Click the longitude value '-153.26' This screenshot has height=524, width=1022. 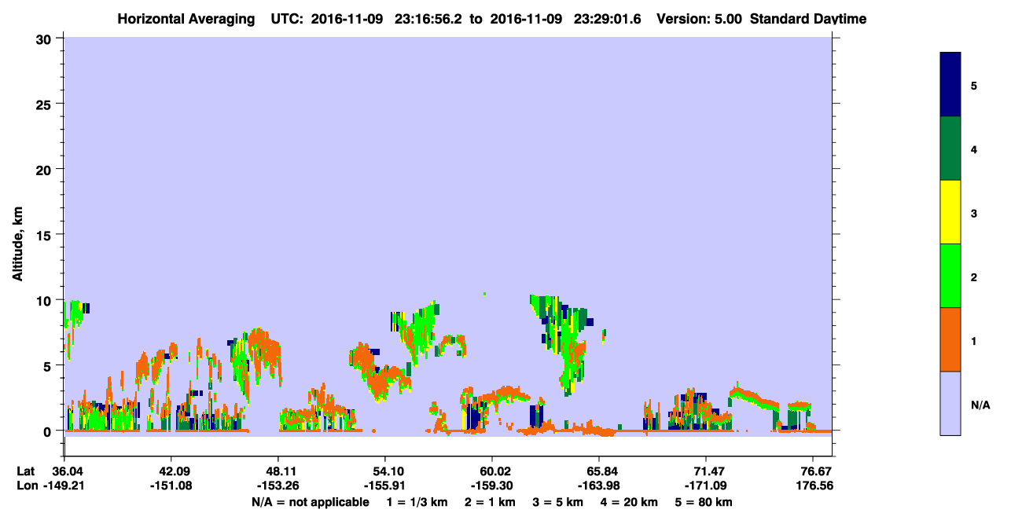click(278, 486)
